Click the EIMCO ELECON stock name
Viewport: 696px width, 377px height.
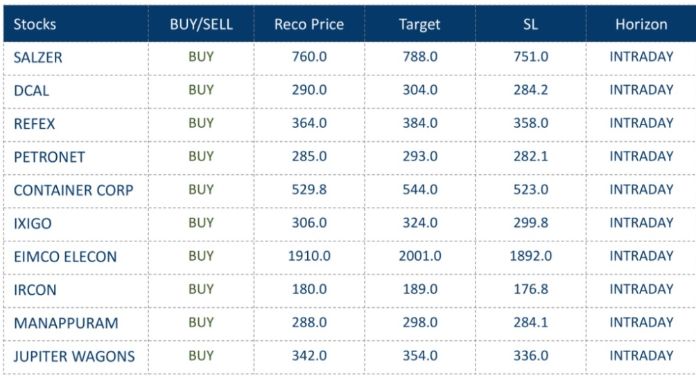coord(65,257)
